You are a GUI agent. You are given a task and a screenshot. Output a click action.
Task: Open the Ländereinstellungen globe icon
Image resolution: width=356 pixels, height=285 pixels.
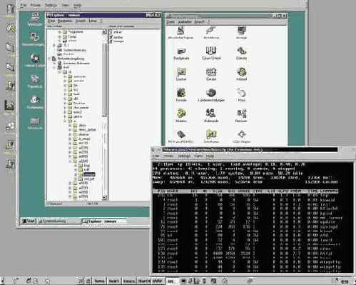tap(211, 95)
